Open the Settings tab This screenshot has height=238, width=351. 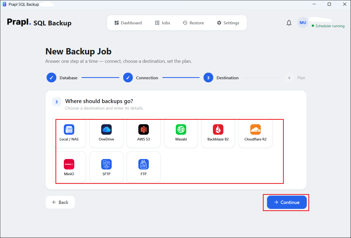(x=228, y=23)
